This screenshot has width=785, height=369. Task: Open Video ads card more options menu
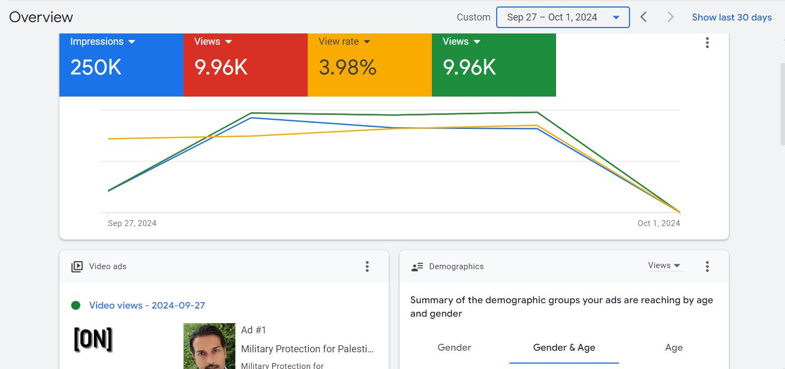point(367,266)
